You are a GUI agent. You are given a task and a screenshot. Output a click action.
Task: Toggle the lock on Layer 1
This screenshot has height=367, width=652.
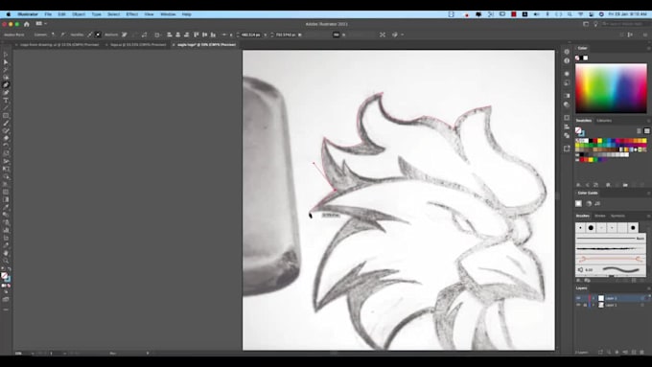585,305
